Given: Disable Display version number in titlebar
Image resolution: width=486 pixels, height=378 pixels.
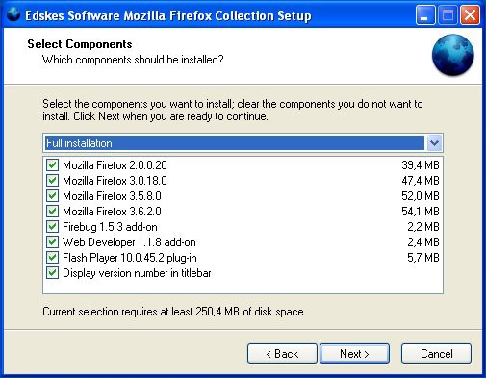Looking at the screenshot, I should point(52,273).
